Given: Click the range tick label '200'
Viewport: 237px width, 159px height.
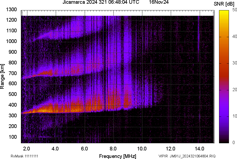Looking at the screenshot, I should (13, 126).
